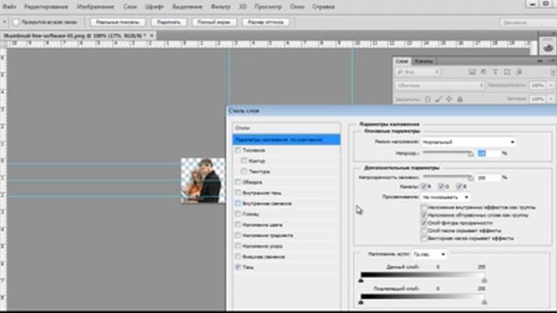Lock image pixels brush icon
Screen dimensions: 557x313
tap(439, 99)
